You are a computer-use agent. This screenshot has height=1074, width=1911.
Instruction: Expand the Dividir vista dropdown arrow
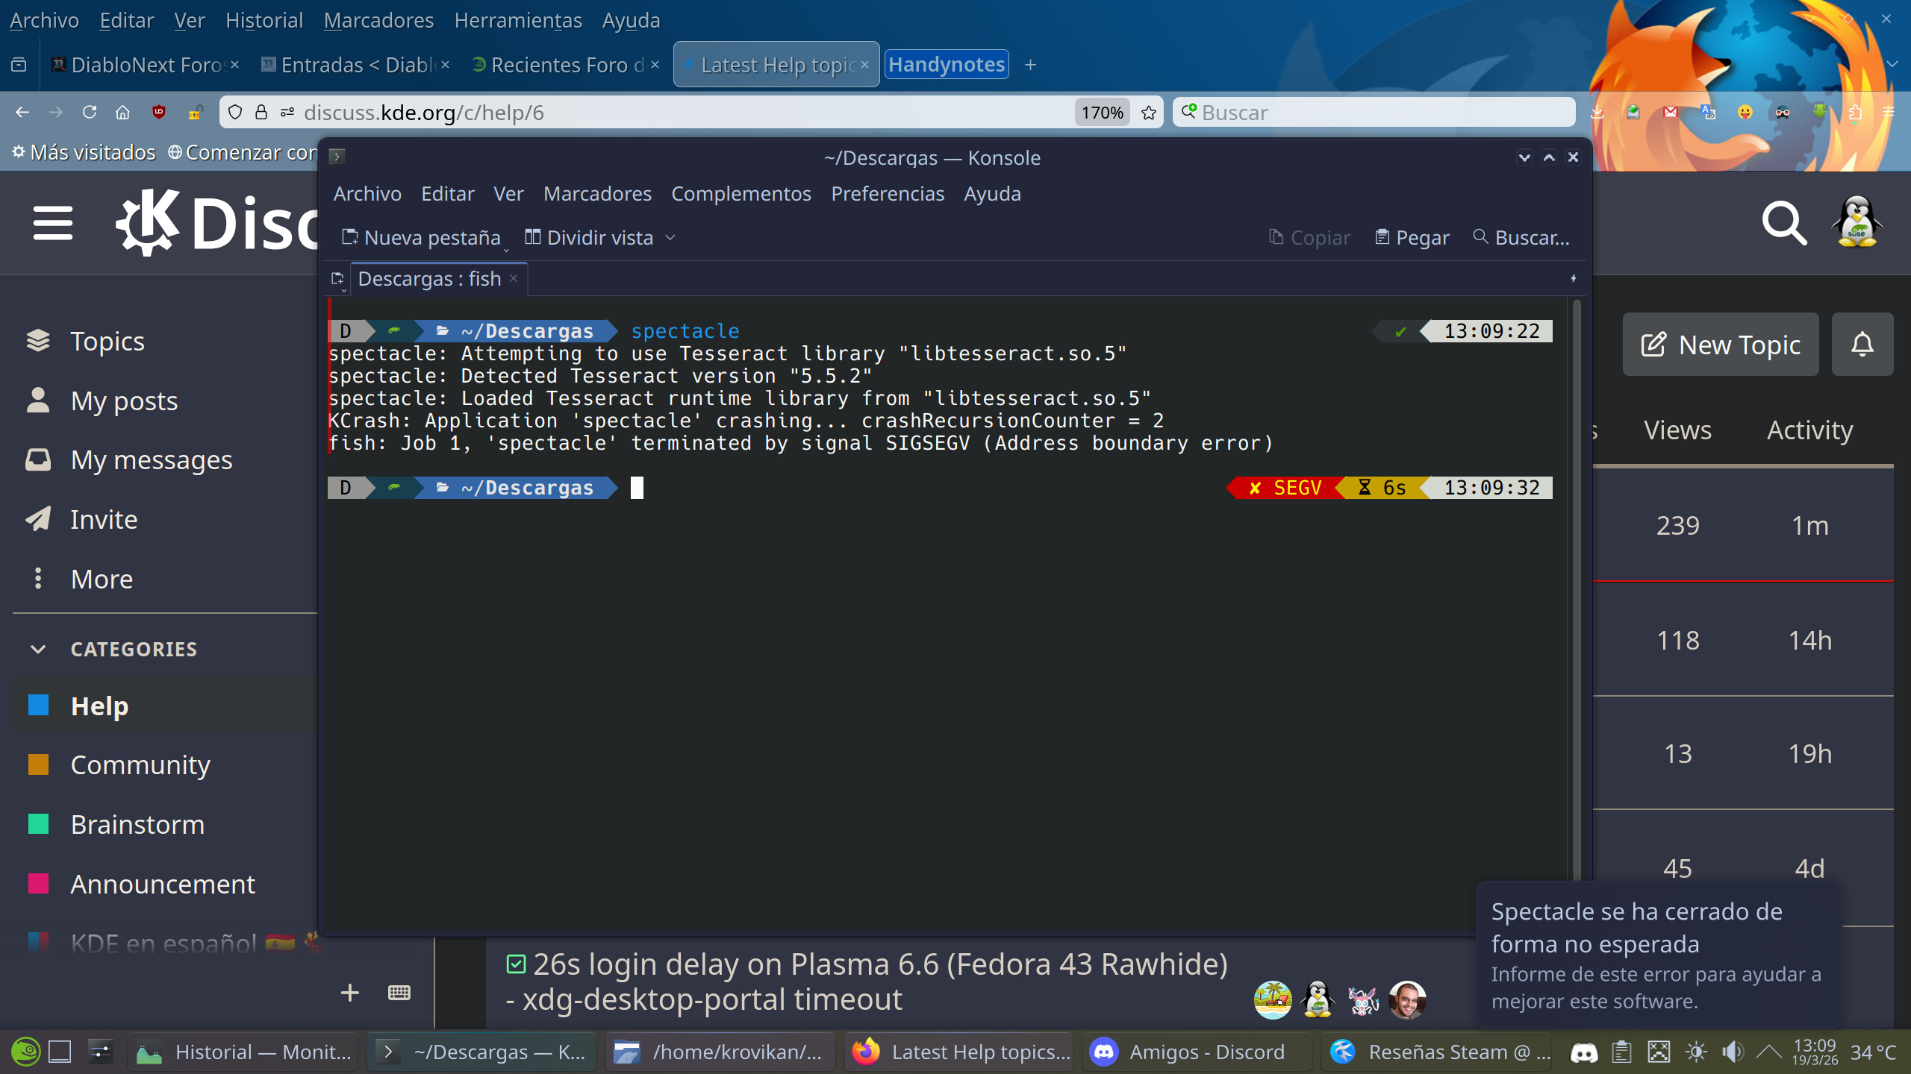[670, 237]
